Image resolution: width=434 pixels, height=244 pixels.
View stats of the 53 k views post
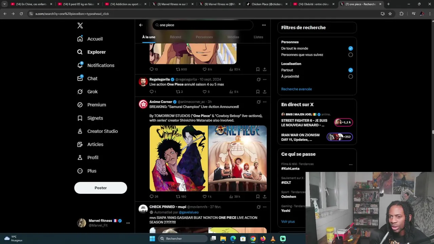(235, 69)
